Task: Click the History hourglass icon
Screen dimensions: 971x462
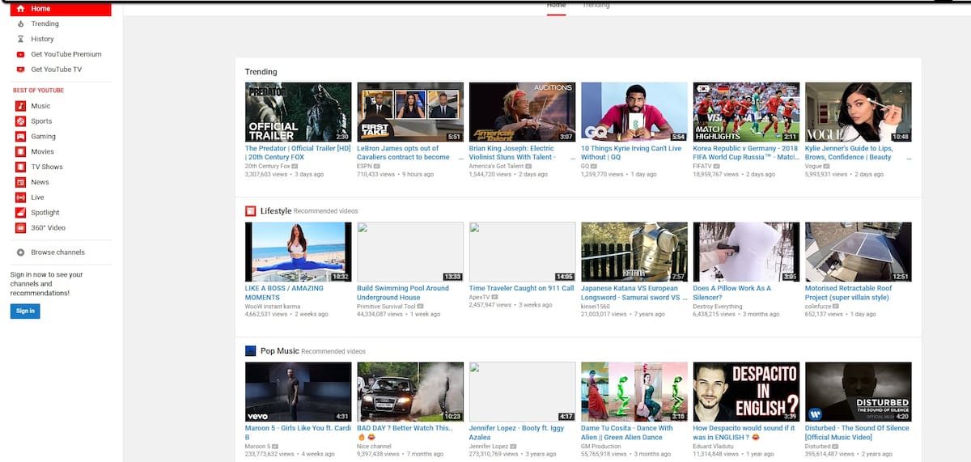Action: (x=20, y=39)
